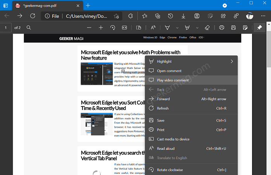
Task: Open the Edge link in page header
Action: 162,37
